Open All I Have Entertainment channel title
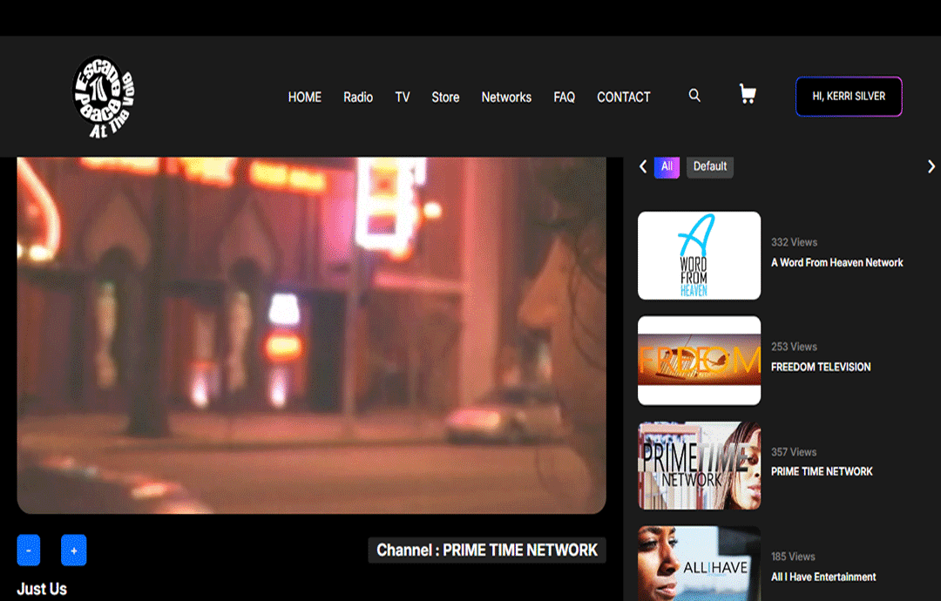 (x=823, y=577)
